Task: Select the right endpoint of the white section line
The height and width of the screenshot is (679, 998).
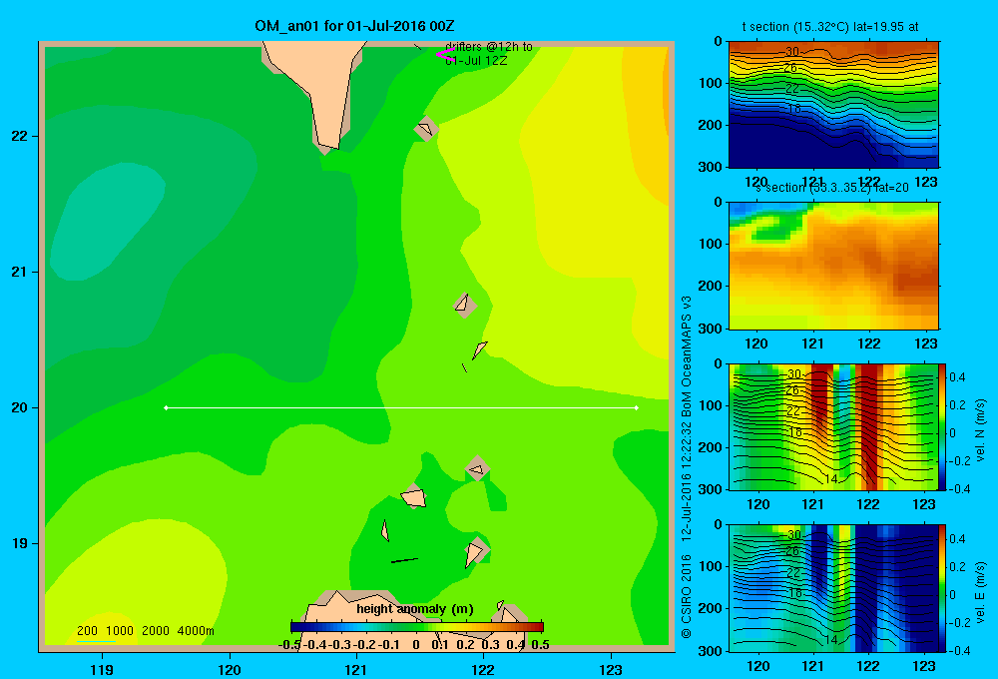Action: click(637, 407)
